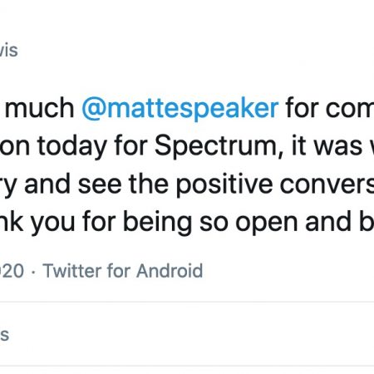Open the tweet timestamp ending in 20
The width and height of the screenshot is (374, 374).
12,271
